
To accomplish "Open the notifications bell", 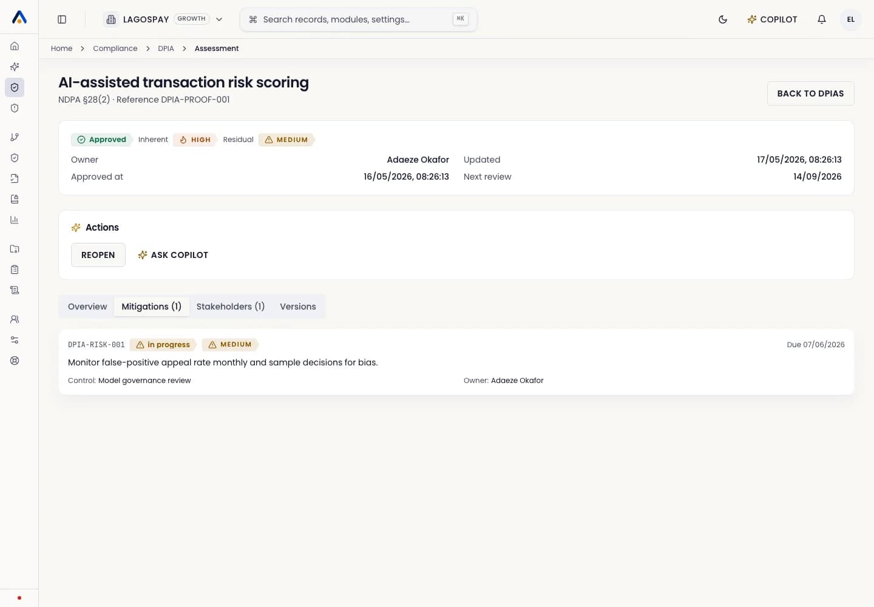I will click(x=822, y=19).
